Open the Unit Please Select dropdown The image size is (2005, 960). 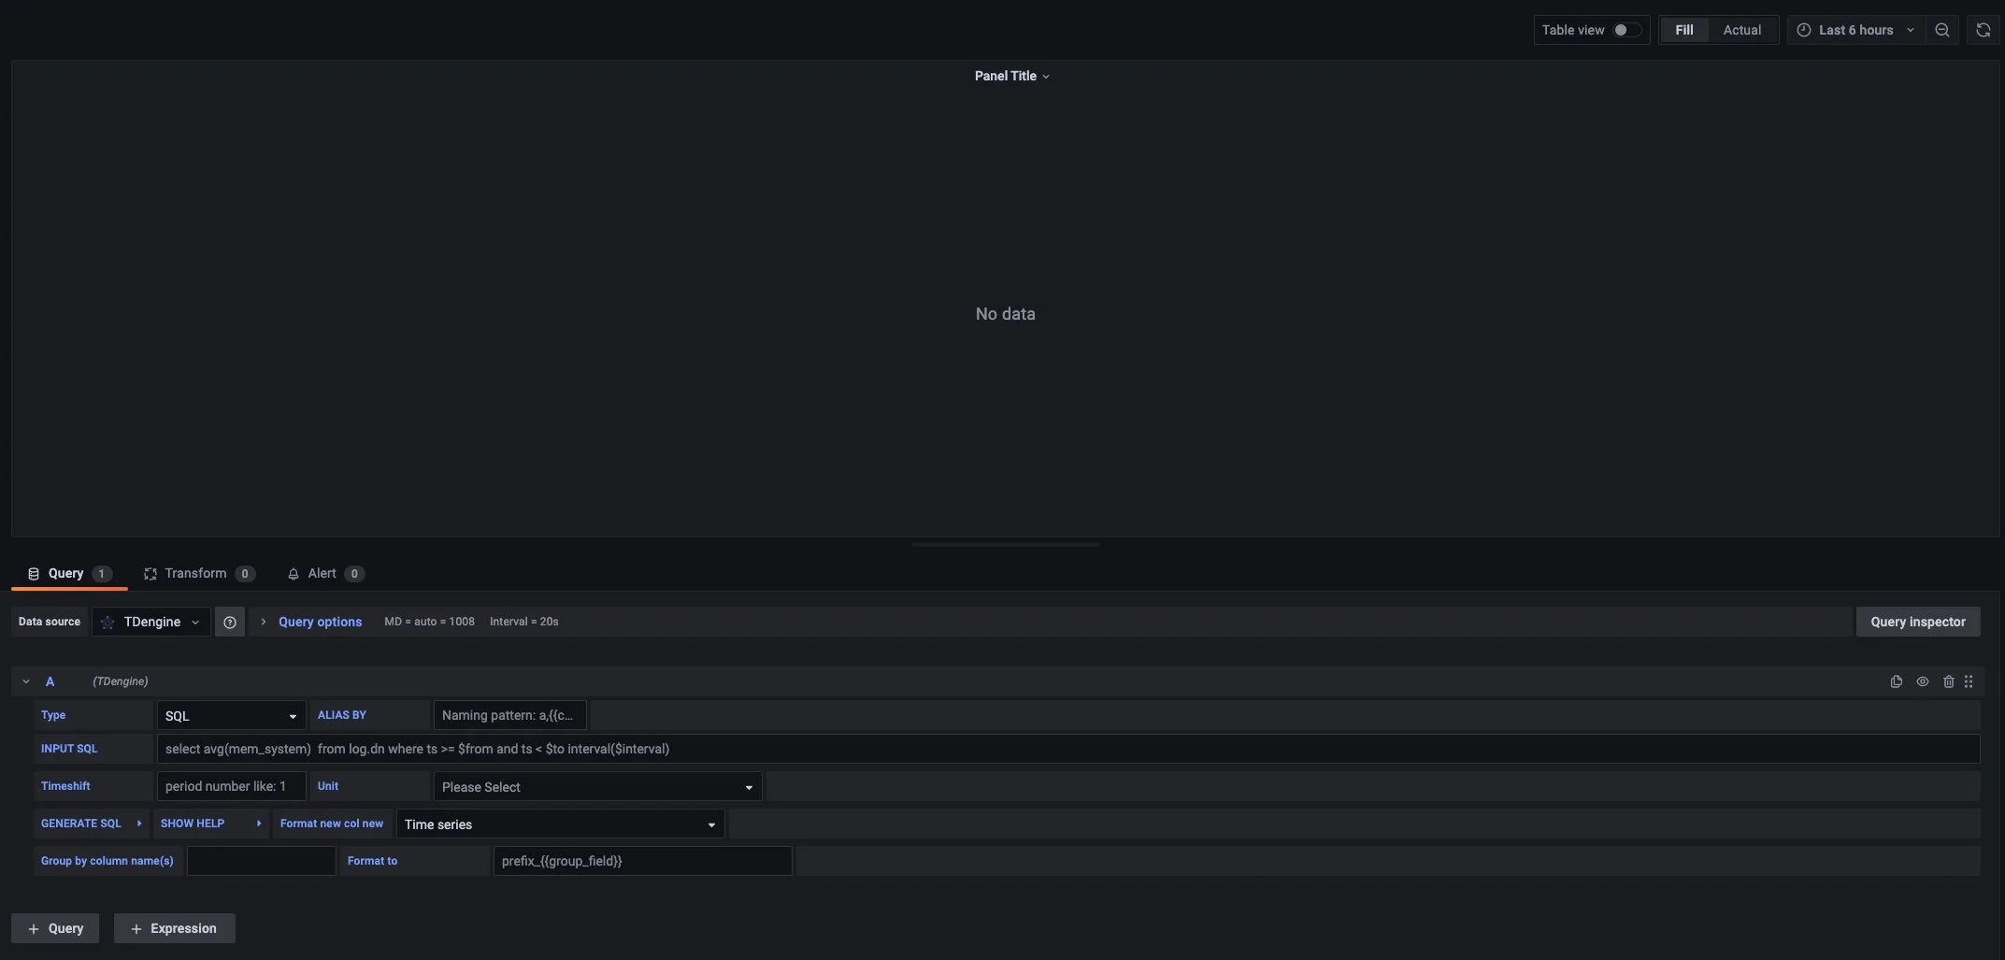tap(597, 787)
